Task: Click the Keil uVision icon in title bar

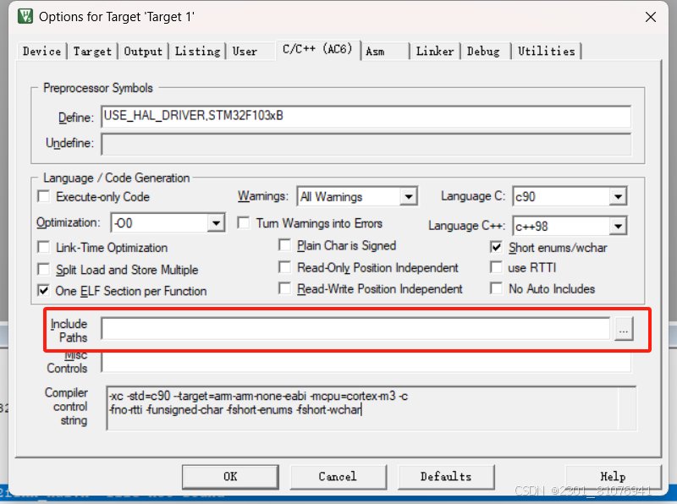Action: (25, 16)
